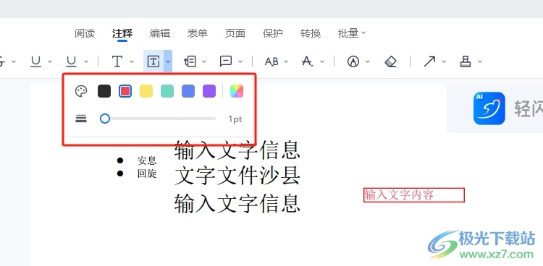Select the comment note tool
This screenshot has height=266, width=543.
tap(226, 61)
